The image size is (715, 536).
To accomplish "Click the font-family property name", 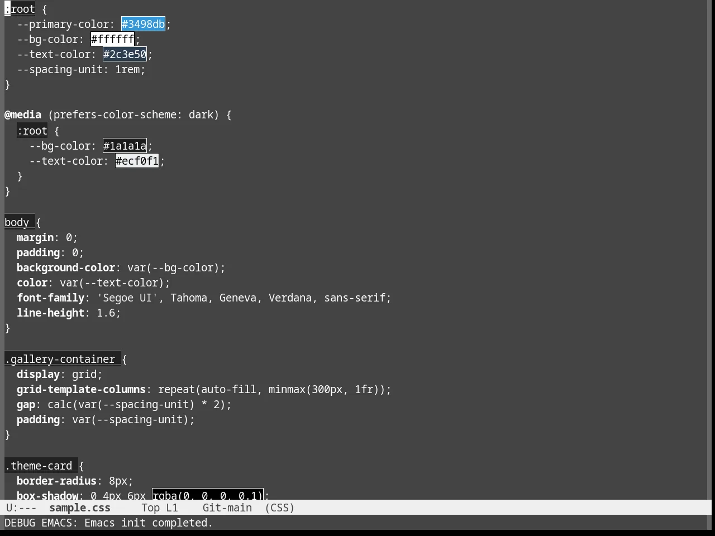I will [50, 298].
